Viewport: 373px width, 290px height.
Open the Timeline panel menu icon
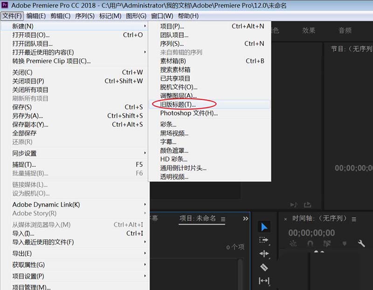[354, 219]
